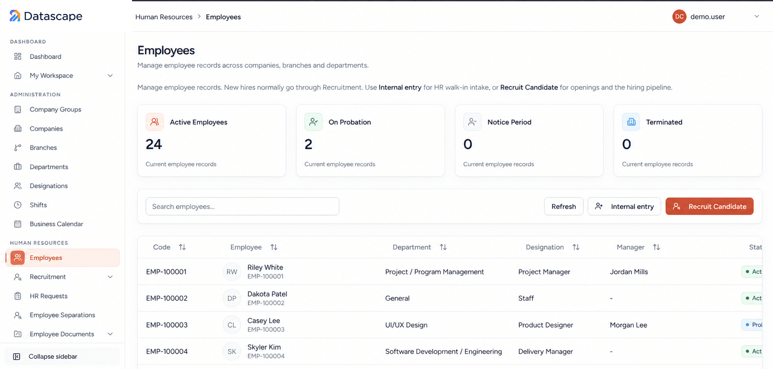
Task: Click the Internal entry button
Action: (x=624, y=207)
